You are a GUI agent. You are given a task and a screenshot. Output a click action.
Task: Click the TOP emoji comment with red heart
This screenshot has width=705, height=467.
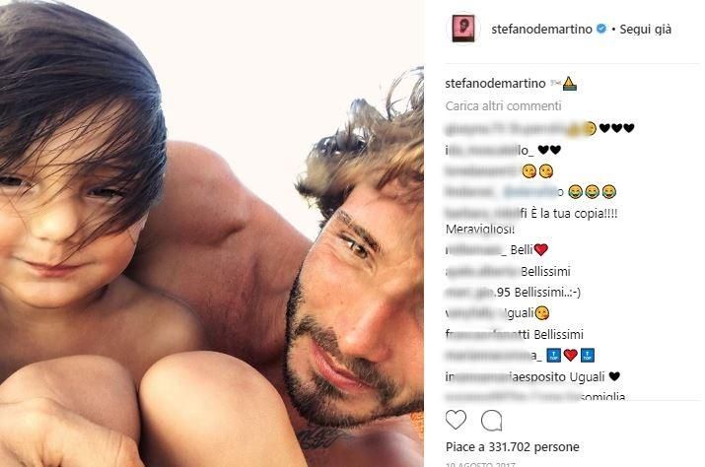(520, 356)
